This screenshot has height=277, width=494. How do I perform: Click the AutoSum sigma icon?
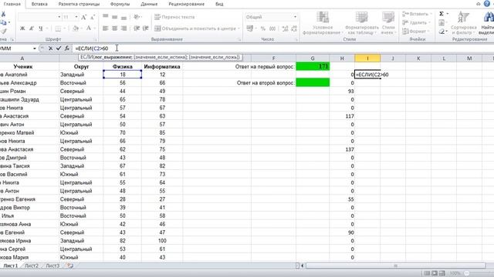point(442,14)
